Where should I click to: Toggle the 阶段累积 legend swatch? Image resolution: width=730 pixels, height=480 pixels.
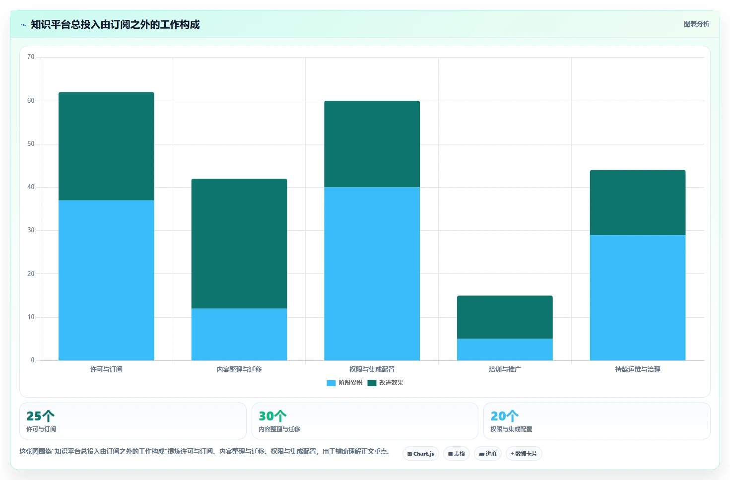click(331, 383)
